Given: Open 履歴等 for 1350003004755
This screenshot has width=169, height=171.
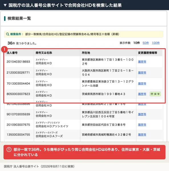Looking at the screenshot, I should pos(142,135).
